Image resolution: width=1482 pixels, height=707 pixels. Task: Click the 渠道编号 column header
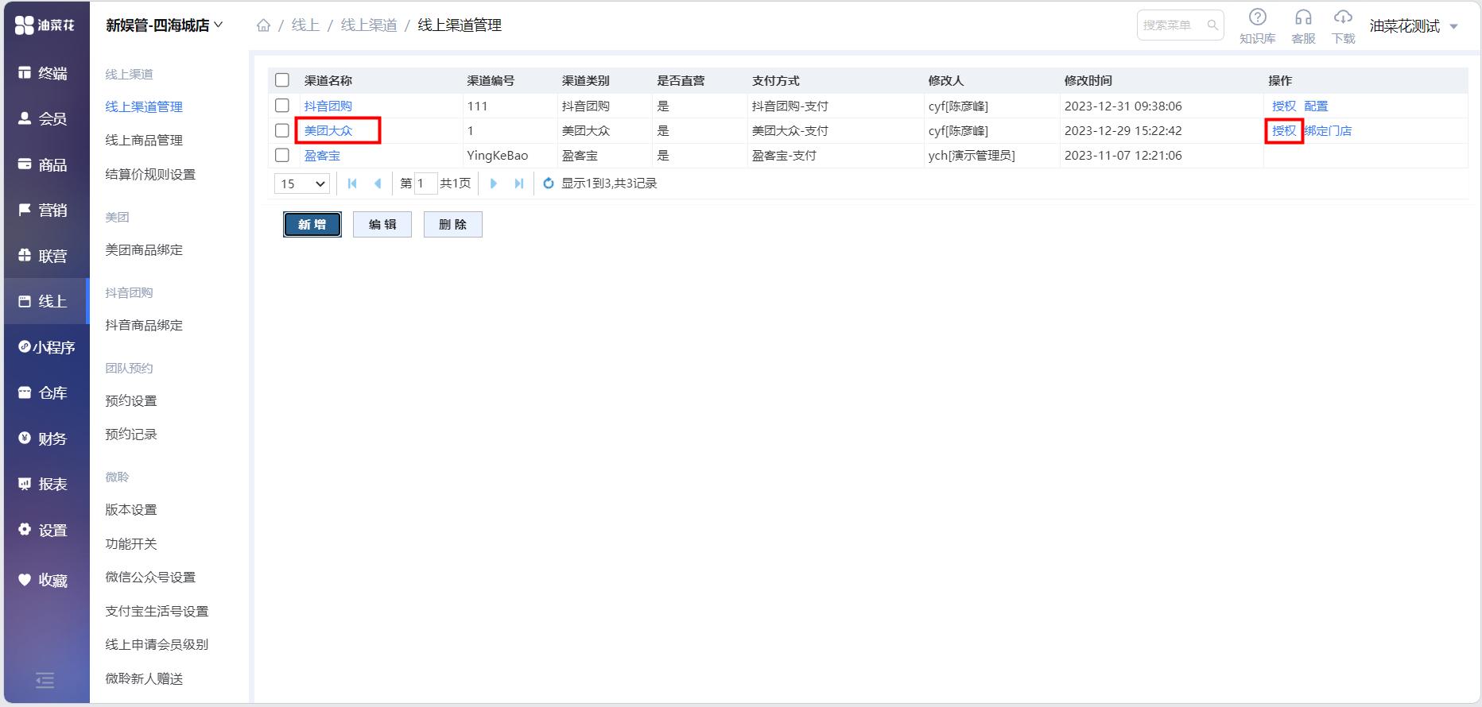491,80
